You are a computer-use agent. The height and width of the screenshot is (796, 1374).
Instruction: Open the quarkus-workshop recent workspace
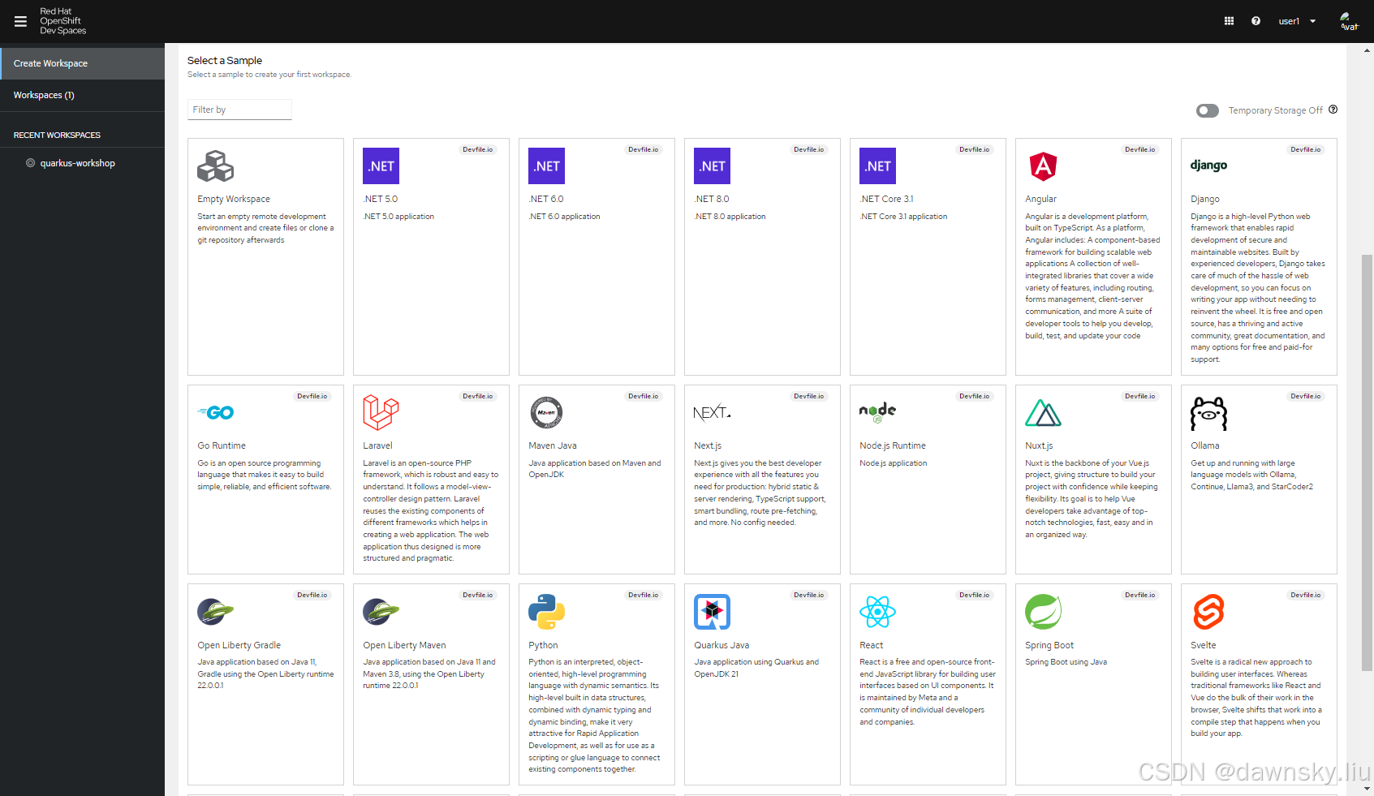[77, 163]
